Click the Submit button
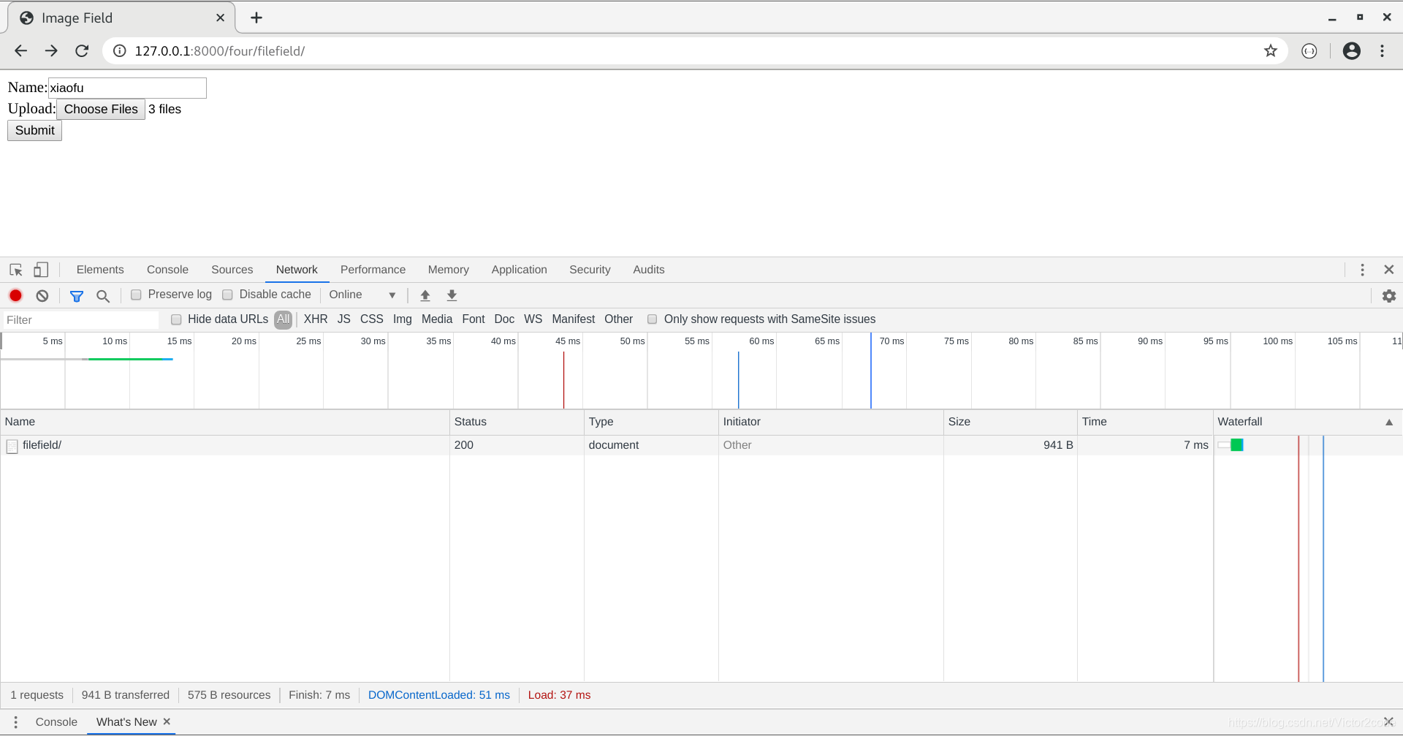 coord(35,130)
